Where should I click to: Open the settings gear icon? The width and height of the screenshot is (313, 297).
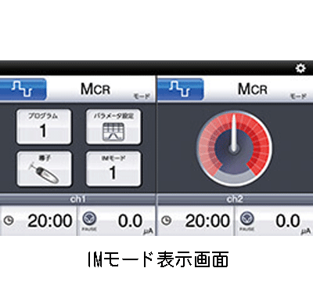click(300, 68)
